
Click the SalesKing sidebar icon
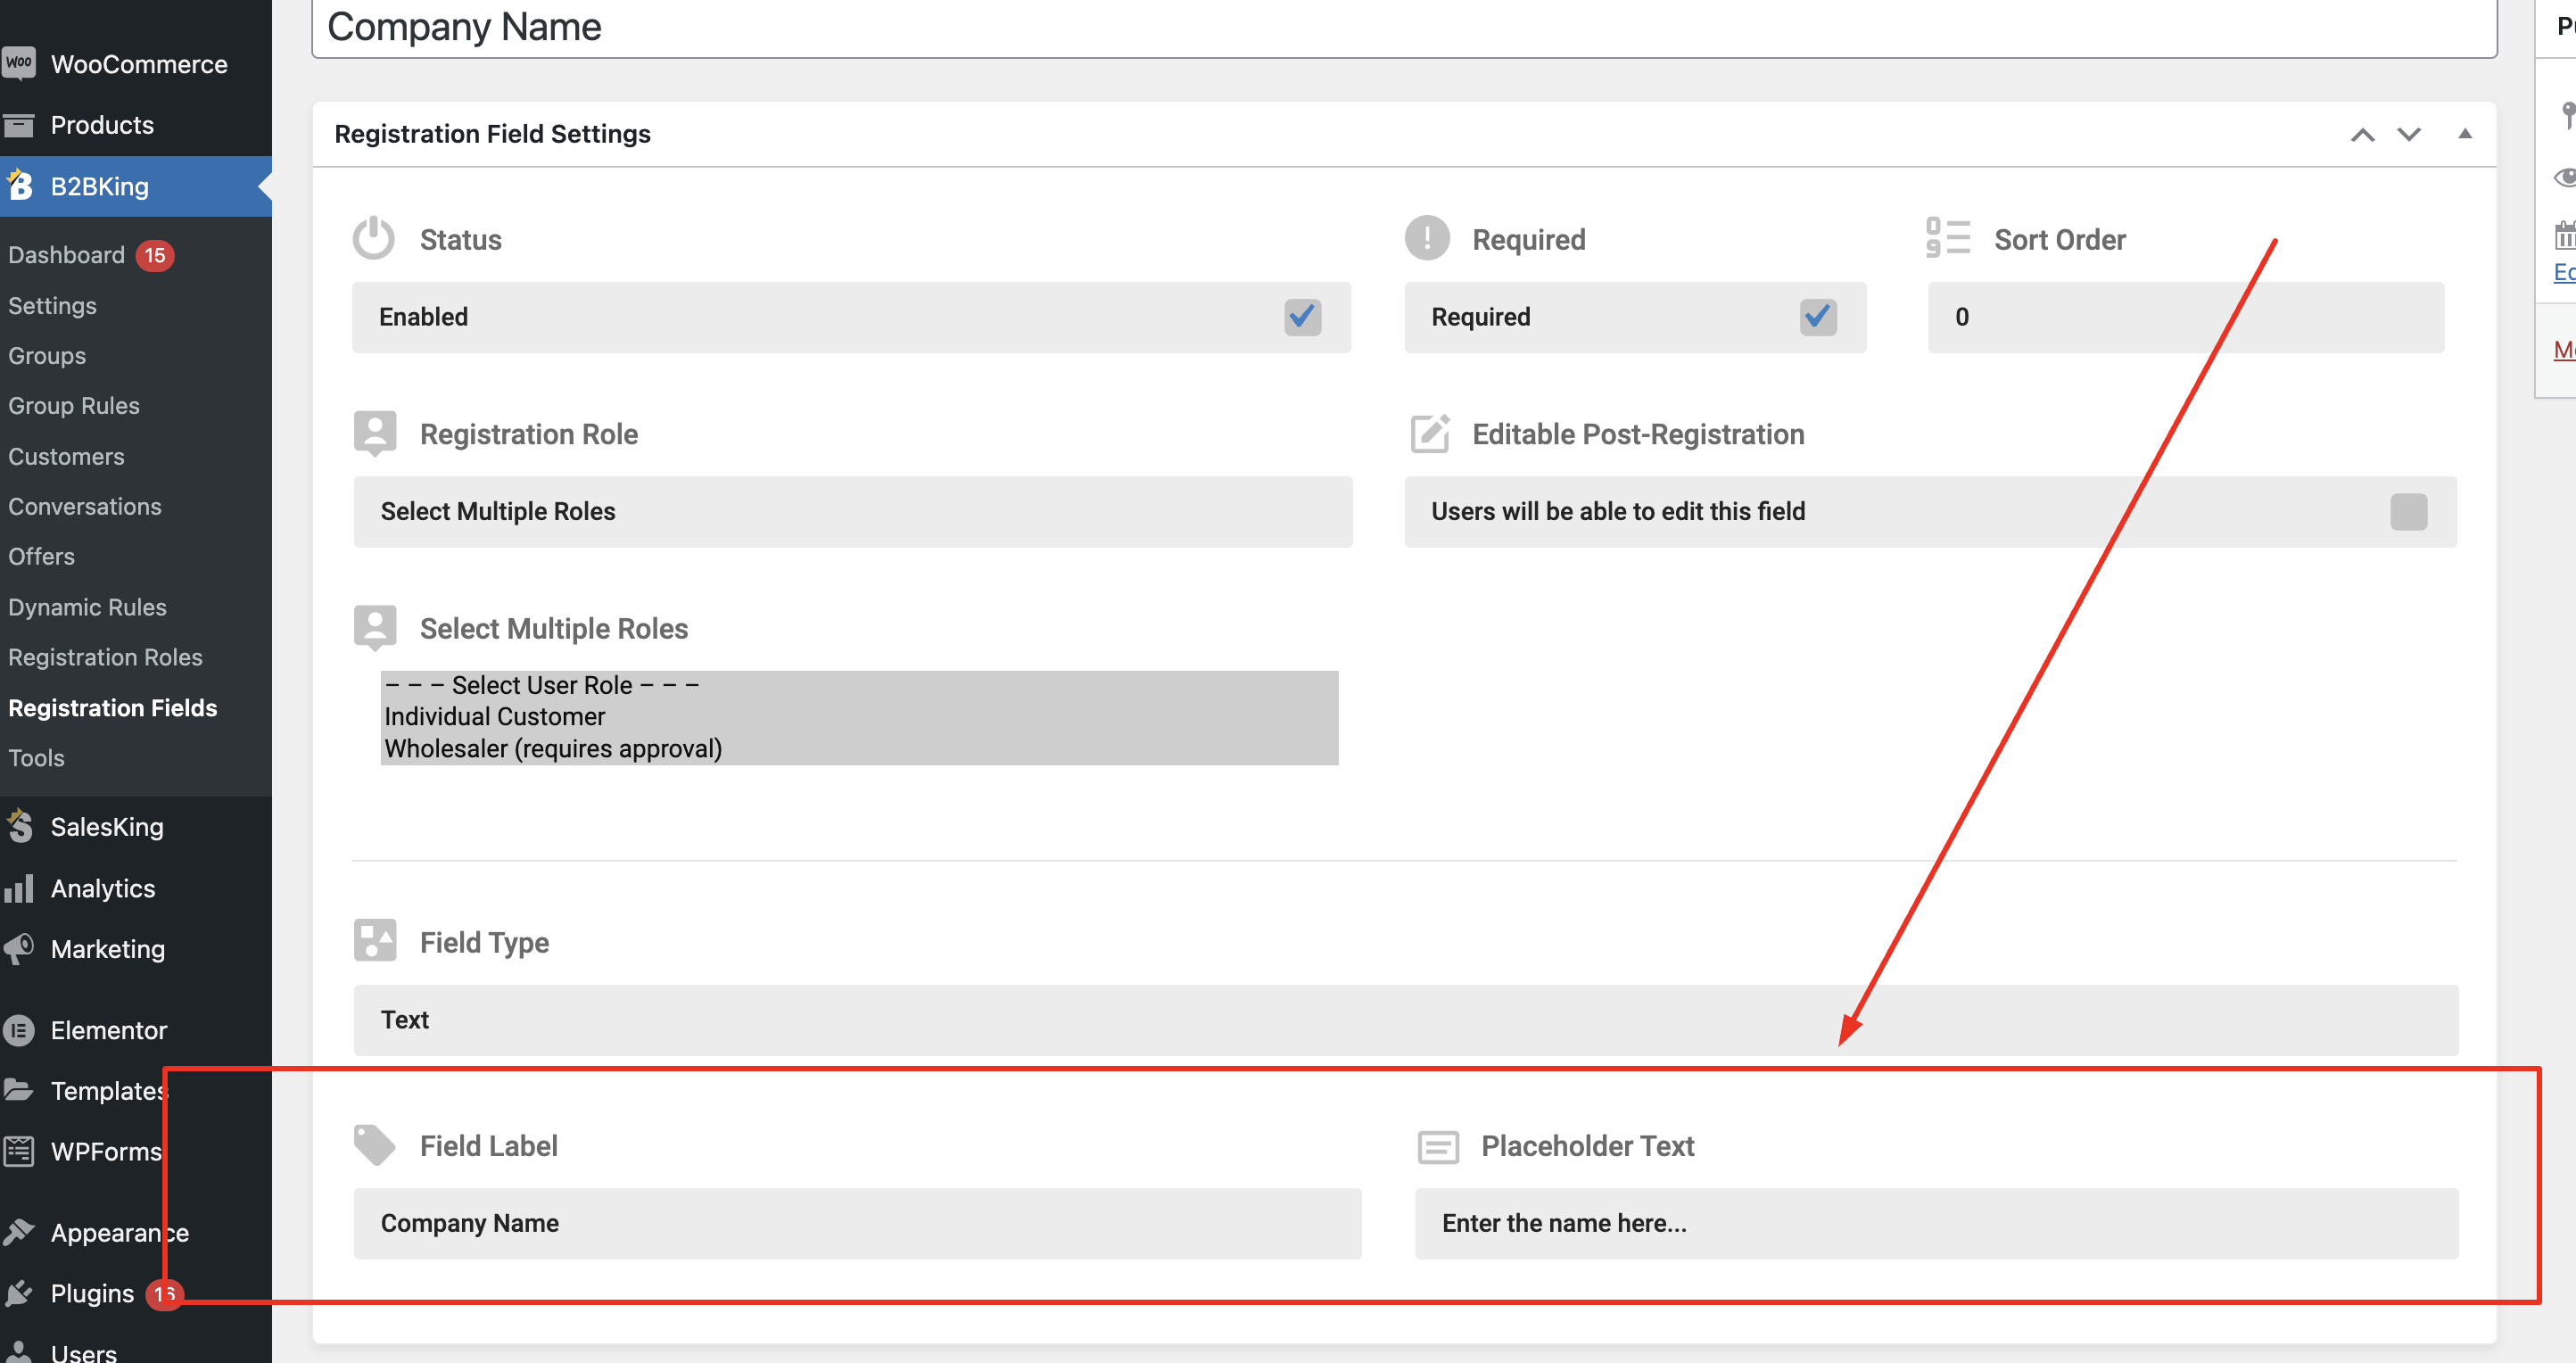point(19,826)
